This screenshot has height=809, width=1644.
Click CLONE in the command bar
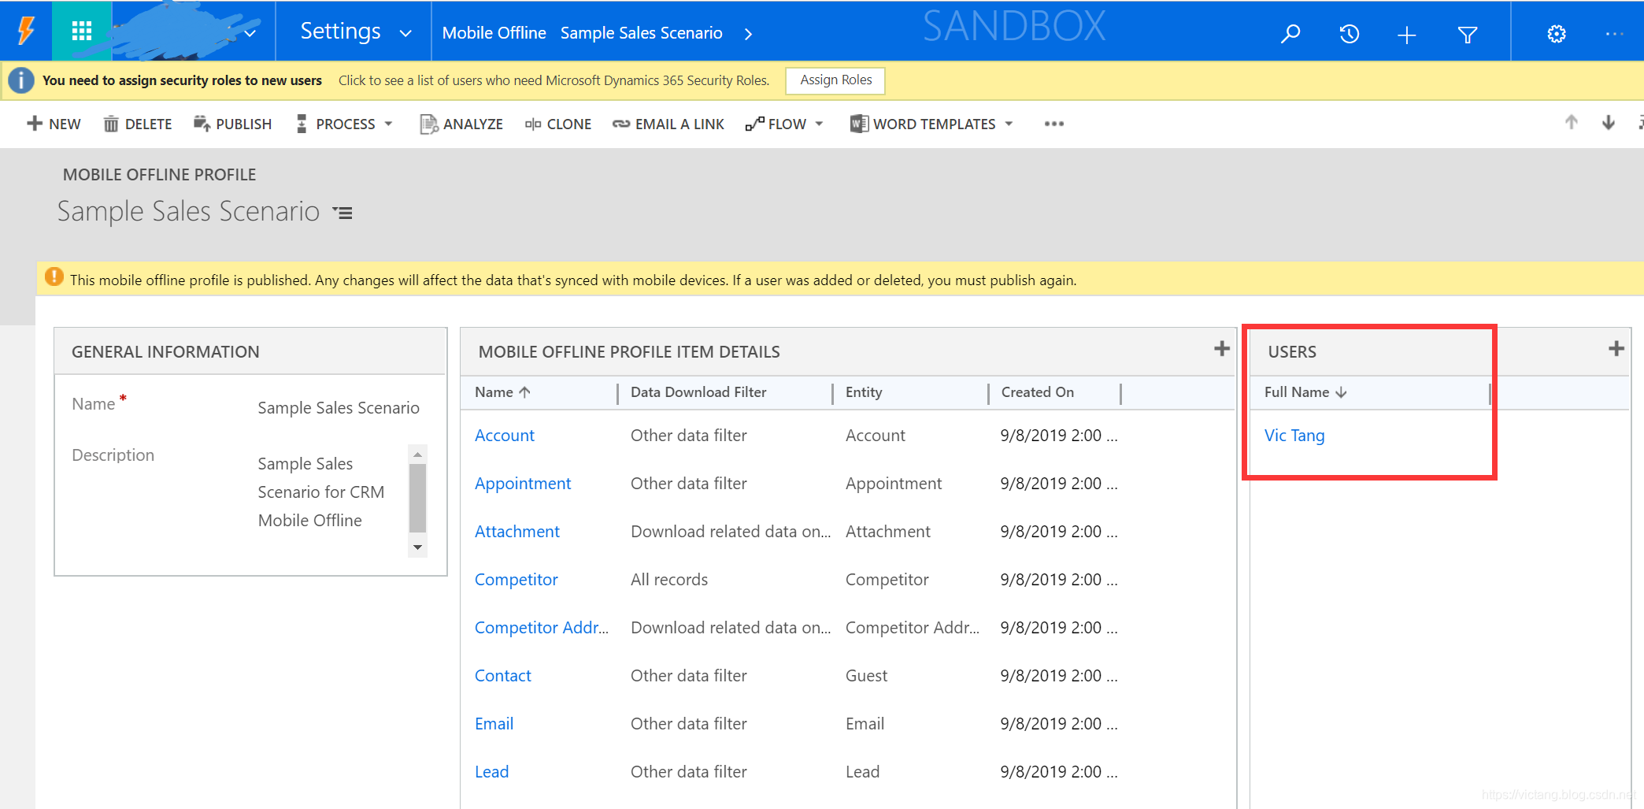[558, 124]
